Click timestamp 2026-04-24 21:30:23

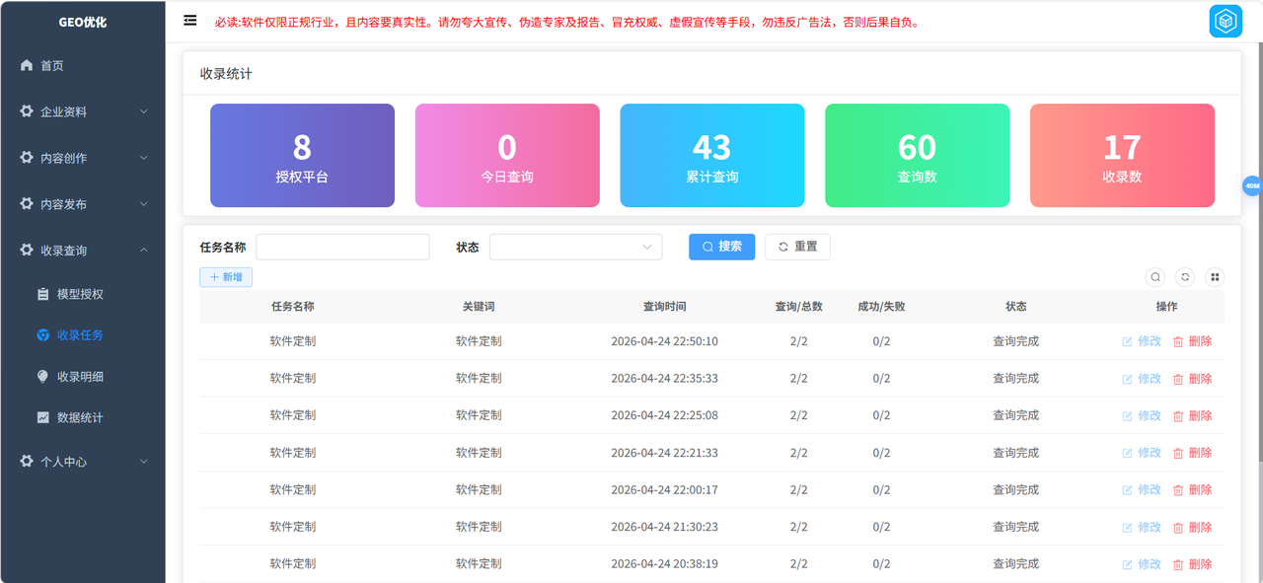(x=664, y=527)
